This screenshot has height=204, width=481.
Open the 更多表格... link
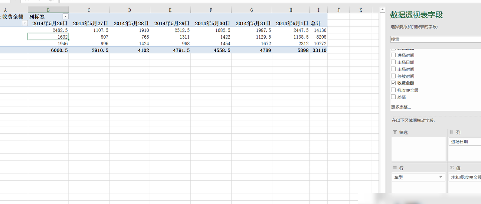coord(401,107)
